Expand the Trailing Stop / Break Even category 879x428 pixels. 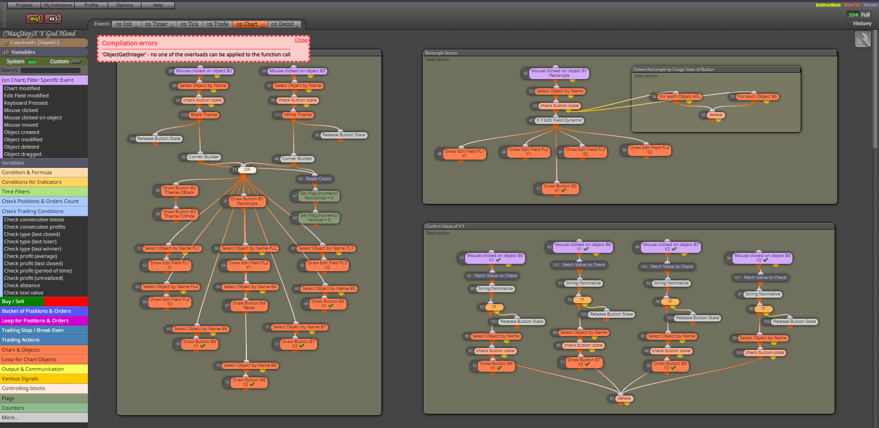(x=44, y=330)
